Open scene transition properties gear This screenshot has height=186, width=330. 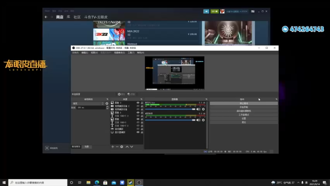coord(107,104)
